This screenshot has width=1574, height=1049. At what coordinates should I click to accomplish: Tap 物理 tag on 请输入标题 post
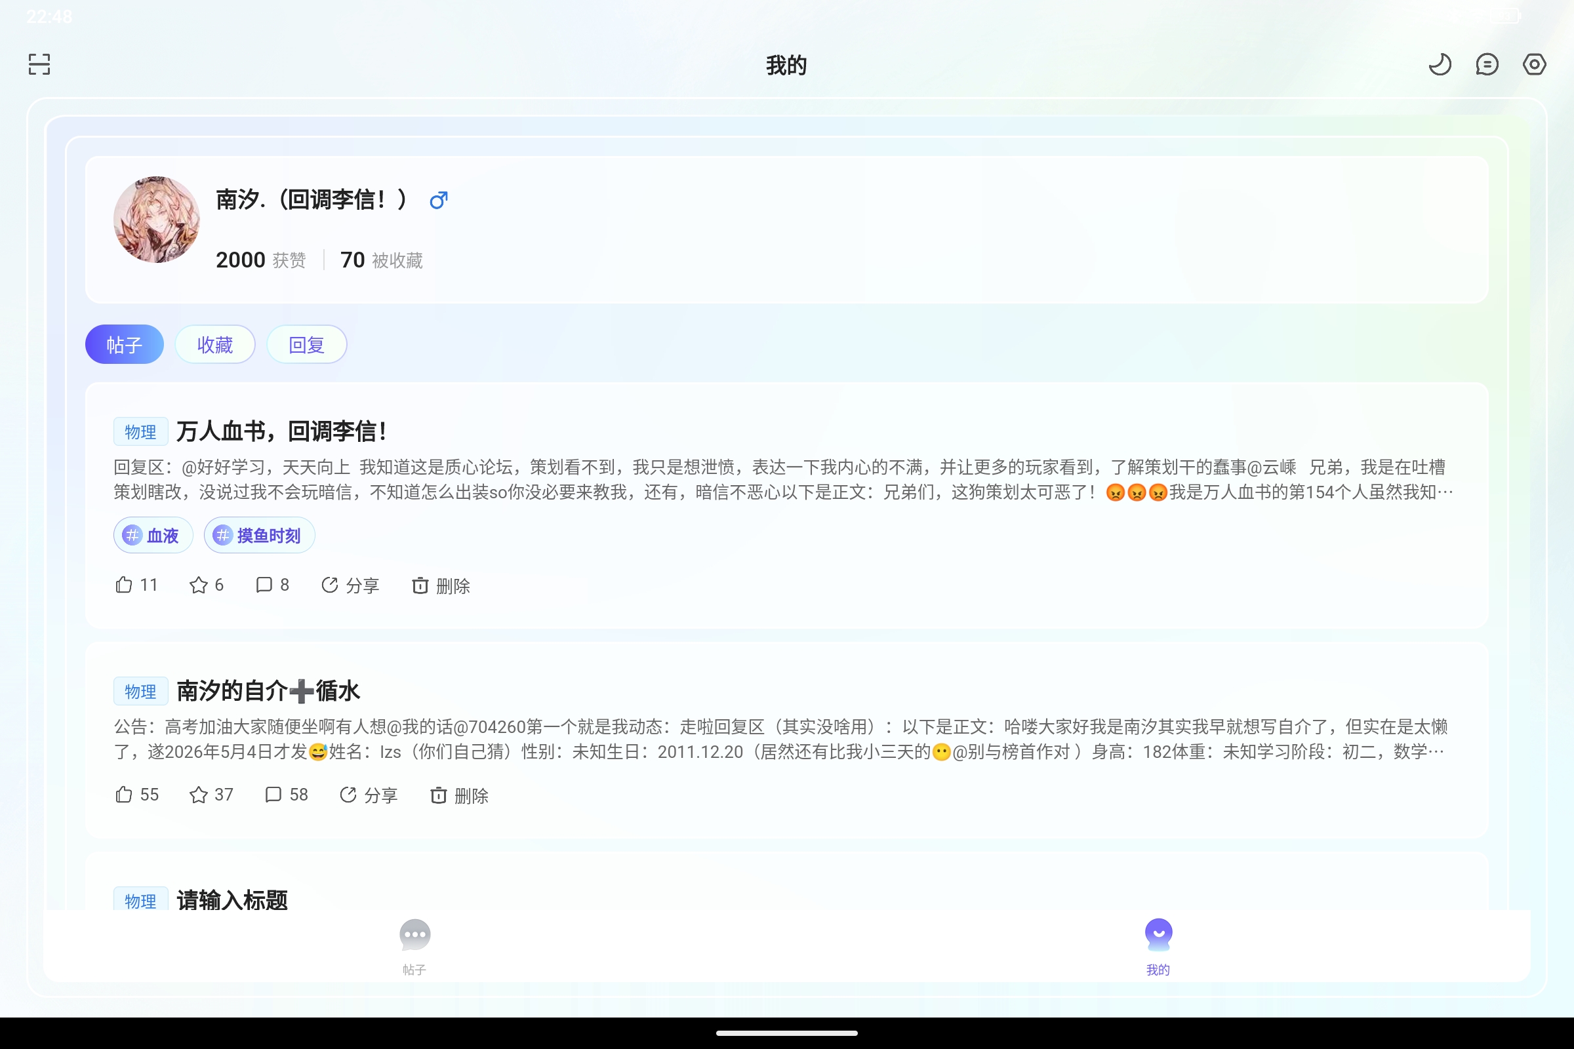[x=140, y=899]
